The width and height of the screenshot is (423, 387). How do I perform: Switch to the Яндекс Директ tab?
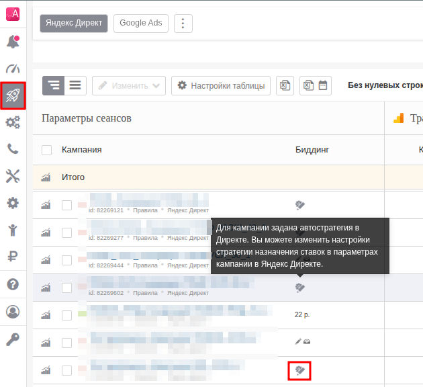[74, 23]
